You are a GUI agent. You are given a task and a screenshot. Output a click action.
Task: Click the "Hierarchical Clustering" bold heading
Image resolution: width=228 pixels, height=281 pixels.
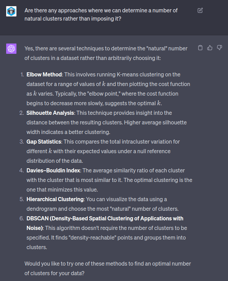pyautogui.click(x=55, y=199)
